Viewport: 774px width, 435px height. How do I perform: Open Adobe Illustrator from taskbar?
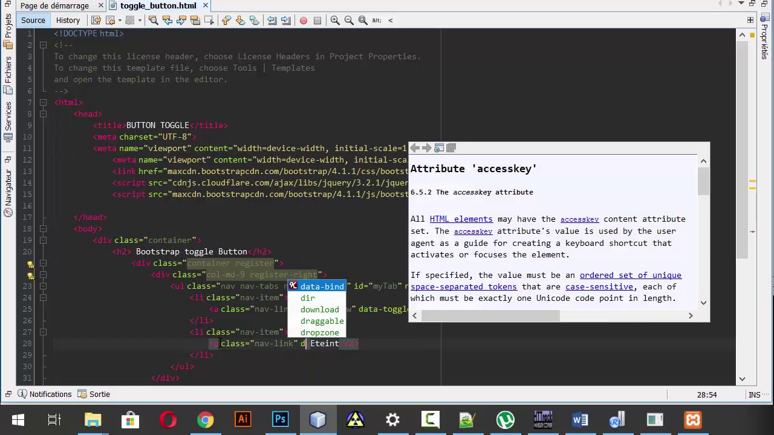tap(243, 420)
